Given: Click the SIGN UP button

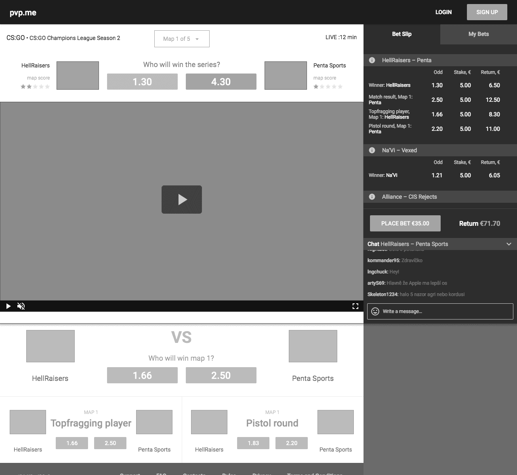Looking at the screenshot, I should (487, 12).
